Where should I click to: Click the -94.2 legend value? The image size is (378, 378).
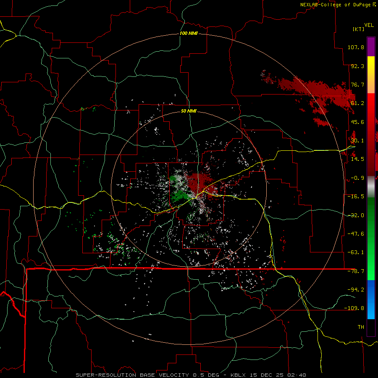[x=356, y=290]
